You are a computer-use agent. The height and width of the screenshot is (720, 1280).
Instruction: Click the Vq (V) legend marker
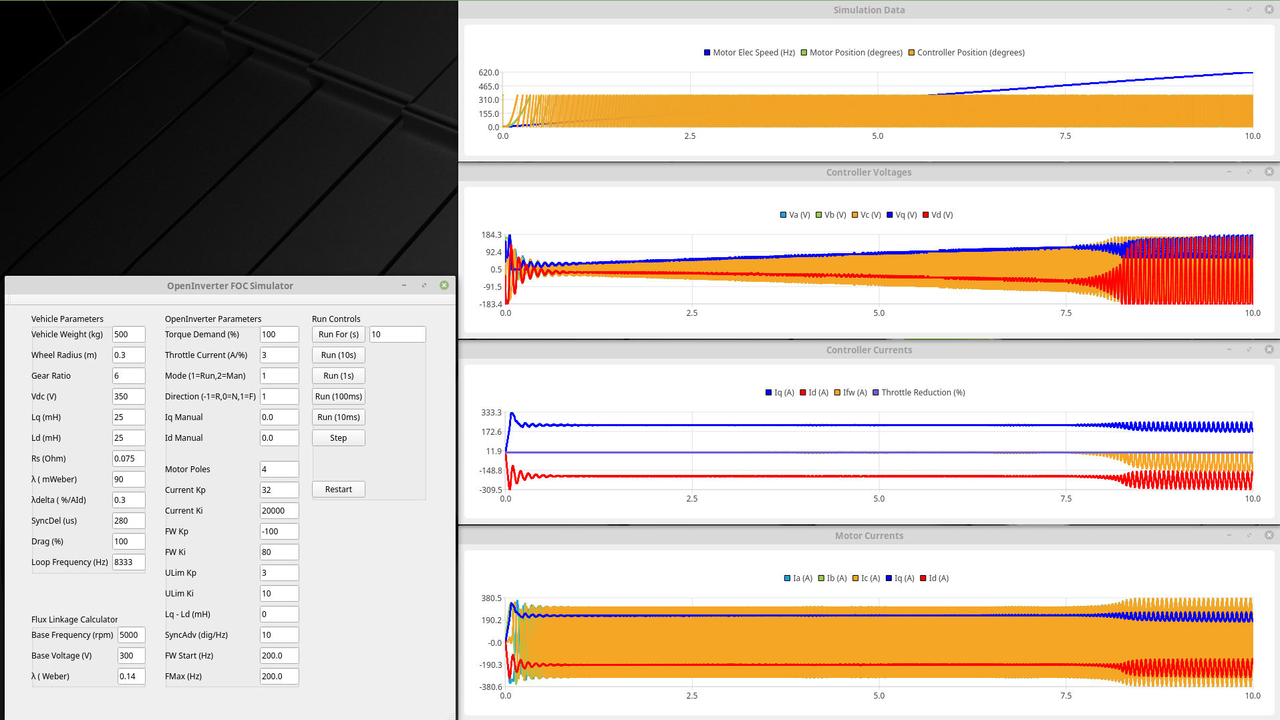click(x=890, y=215)
